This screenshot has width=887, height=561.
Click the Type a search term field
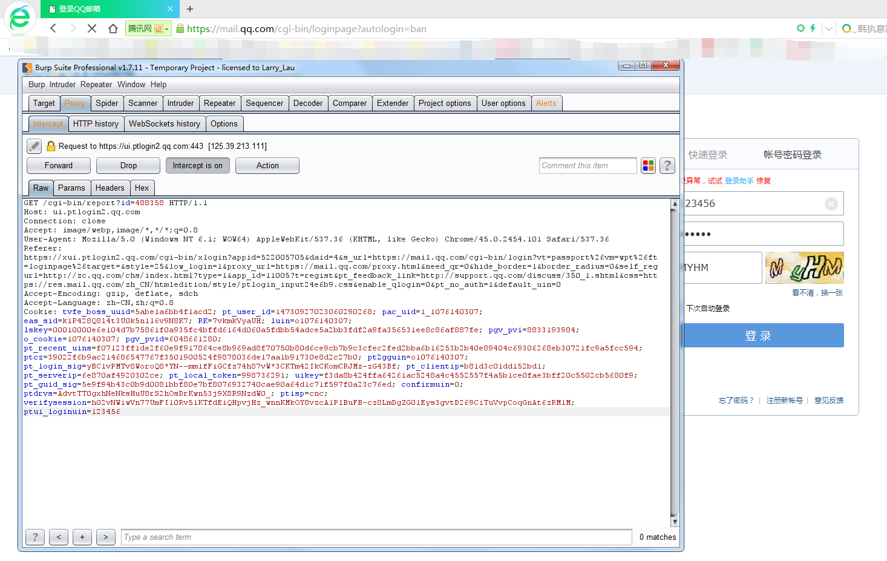click(x=376, y=537)
